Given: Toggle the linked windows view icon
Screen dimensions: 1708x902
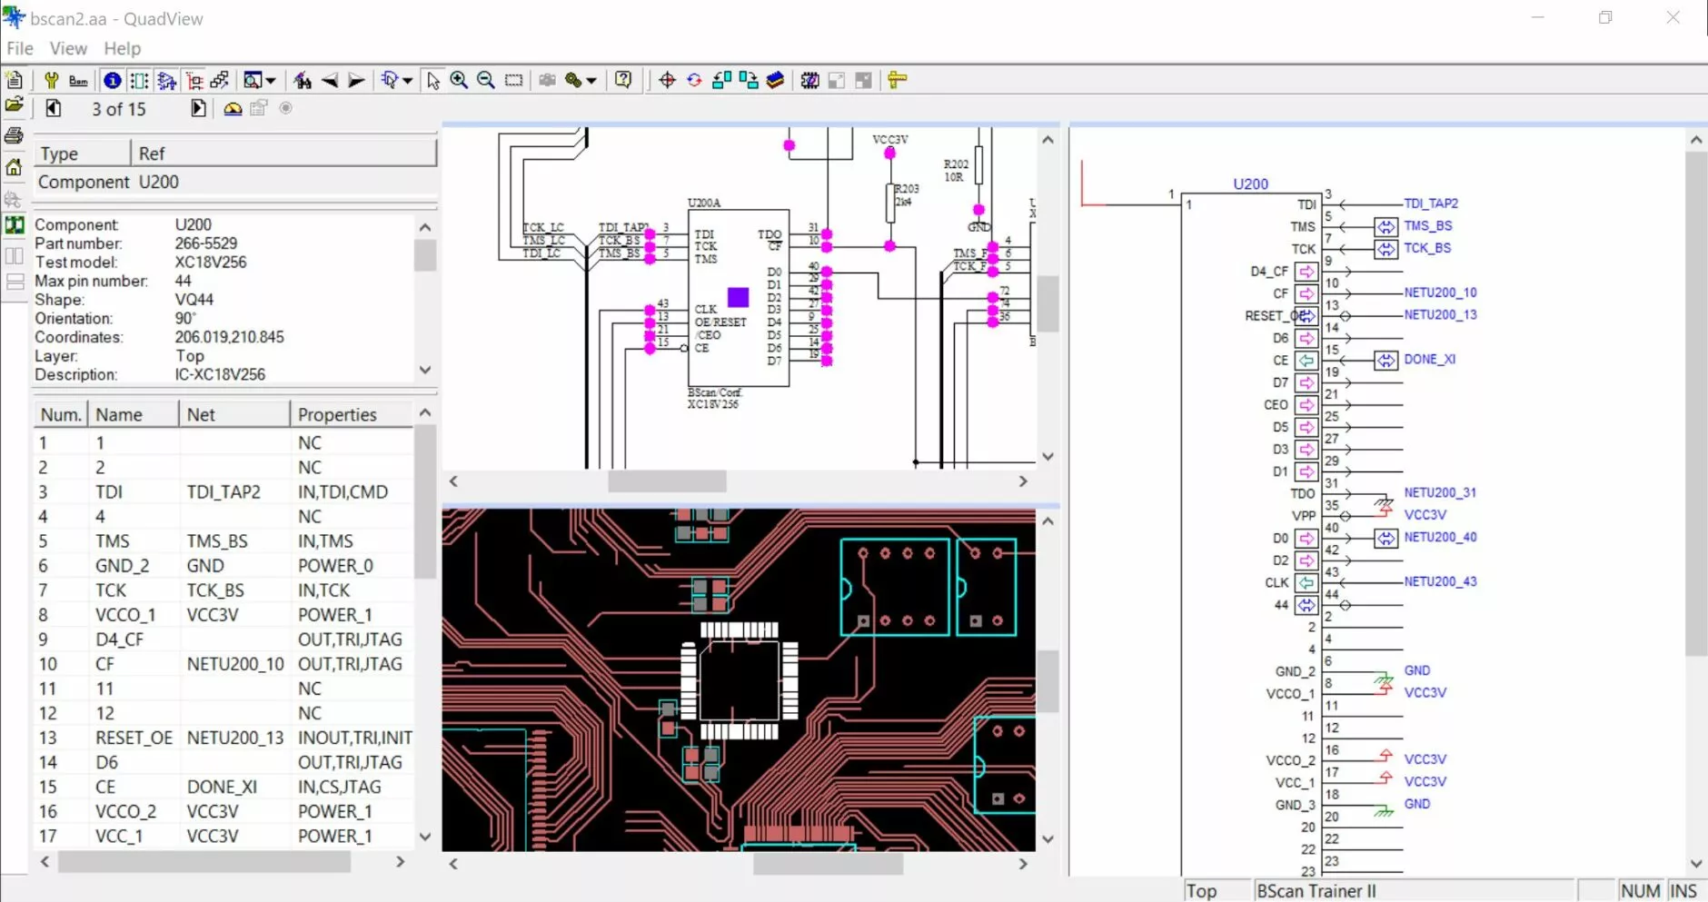Looking at the screenshot, I should (220, 80).
